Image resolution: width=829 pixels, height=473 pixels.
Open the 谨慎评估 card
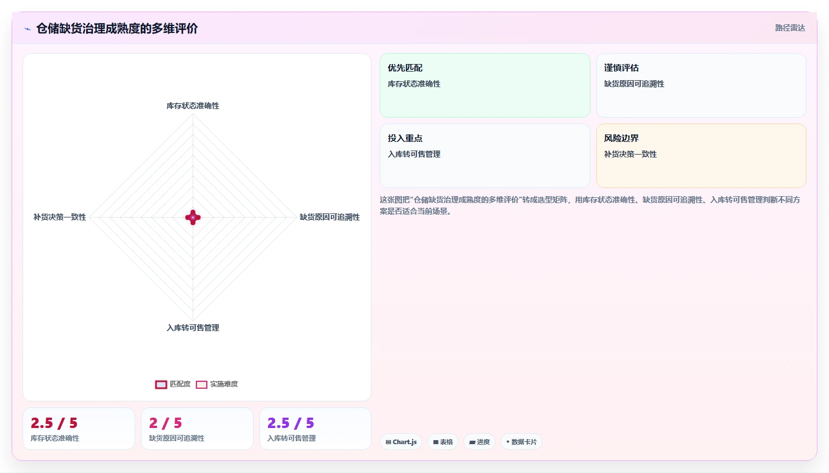click(701, 85)
